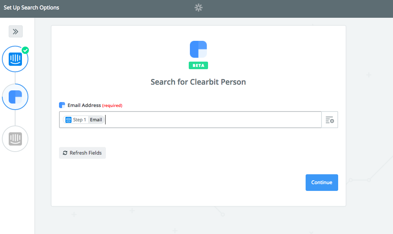Click the Zapier loading gear in header
This screenshot has height=234, width=393.
pyautogui.click(x=199, y=8)
